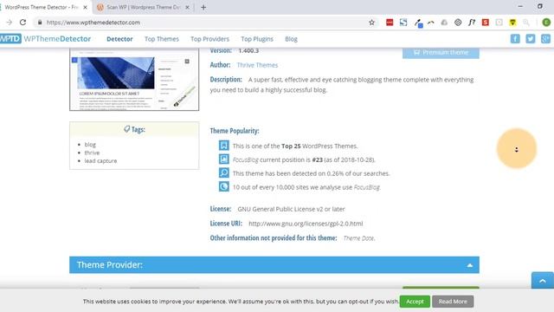Viewport: 554px width, 312px height.
Task: Click the Premium theme button
Action: click(x=441, y=53)
